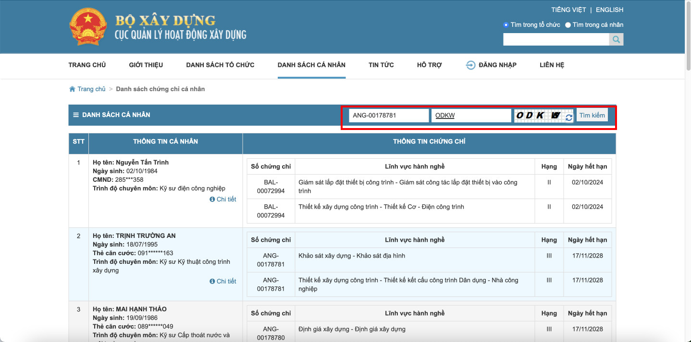Open the HỖ TRỢ page from the menu

point(429,65)
